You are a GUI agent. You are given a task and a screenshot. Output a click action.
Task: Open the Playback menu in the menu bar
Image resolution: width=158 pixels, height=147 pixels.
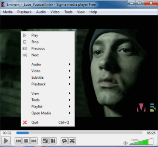click(x=24, y=12)
